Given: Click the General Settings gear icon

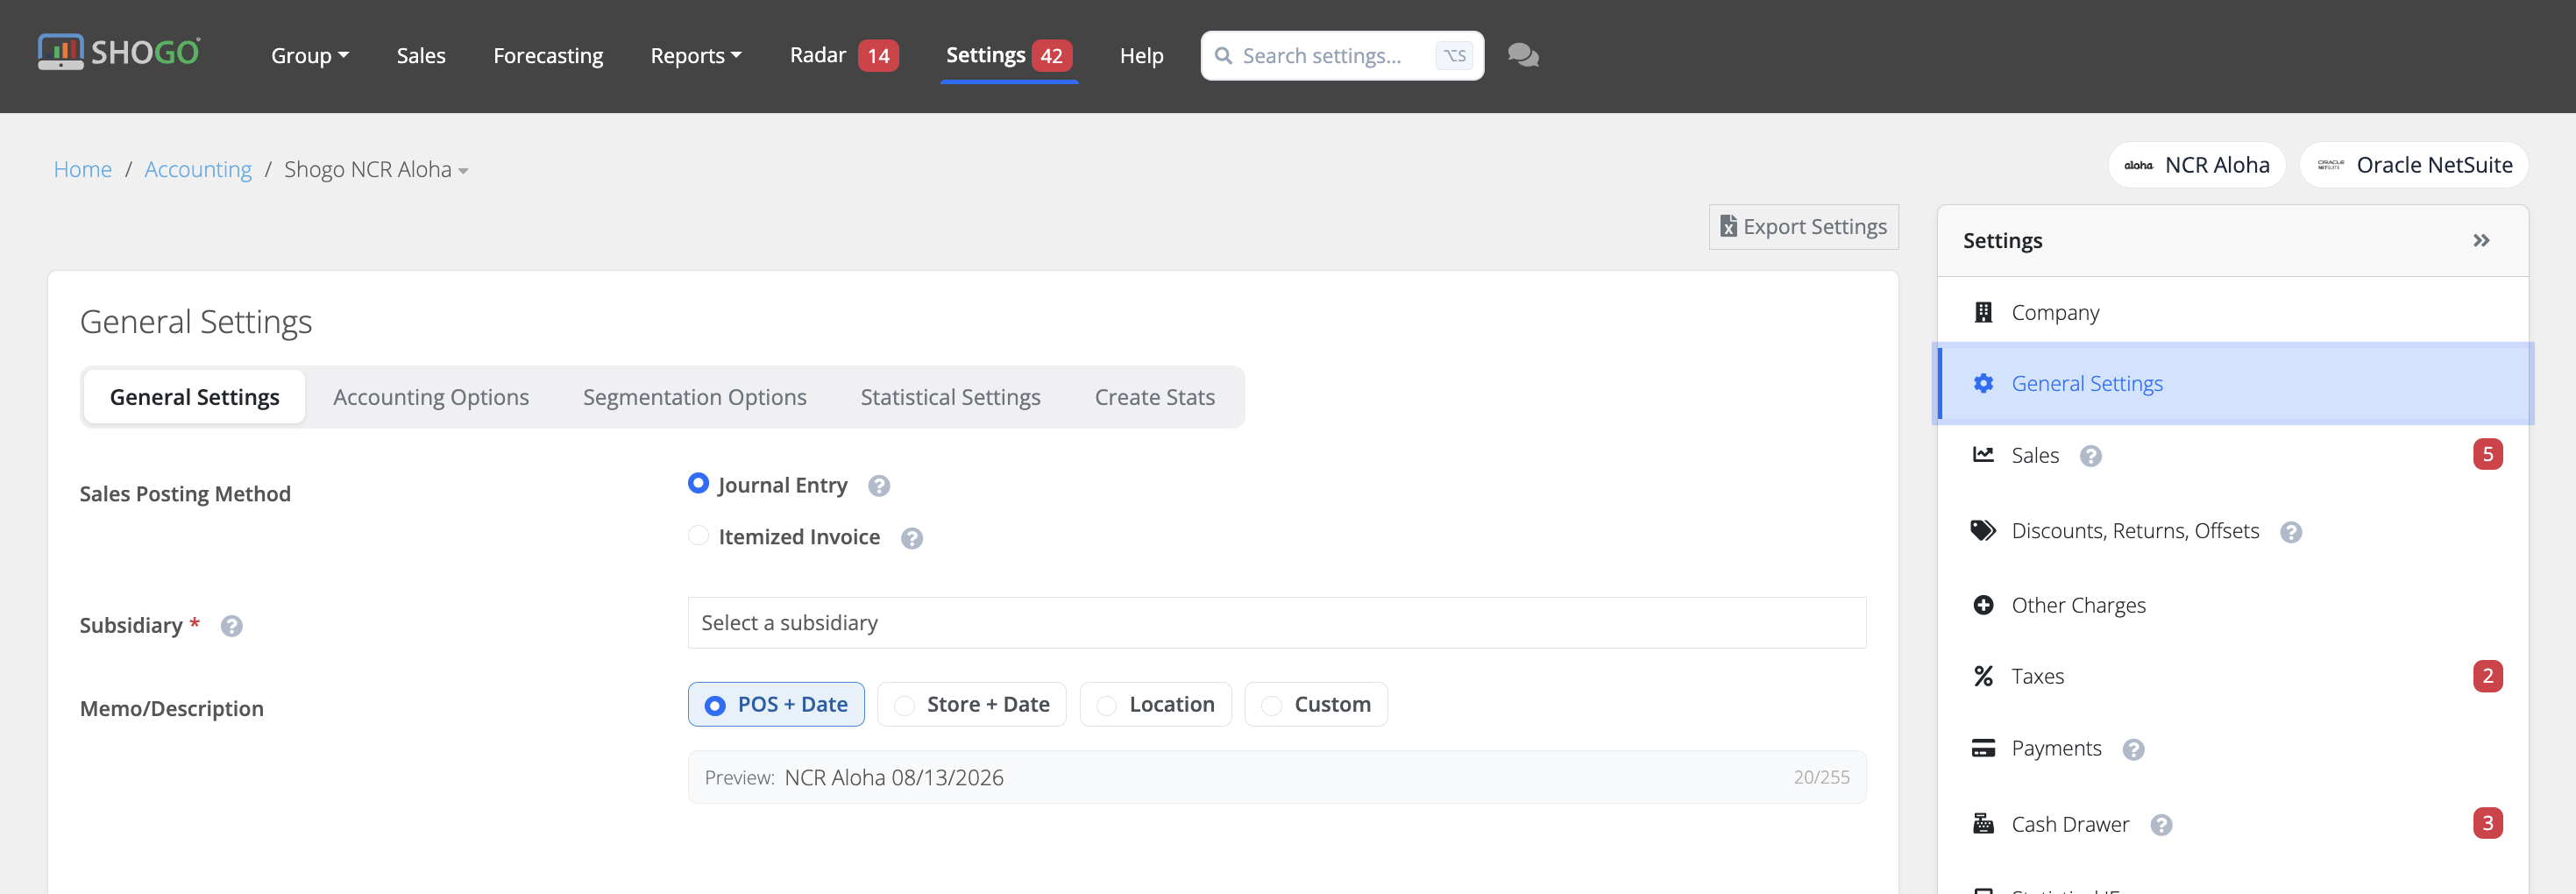Looking at the screenshot, I should pos(1983,384).
